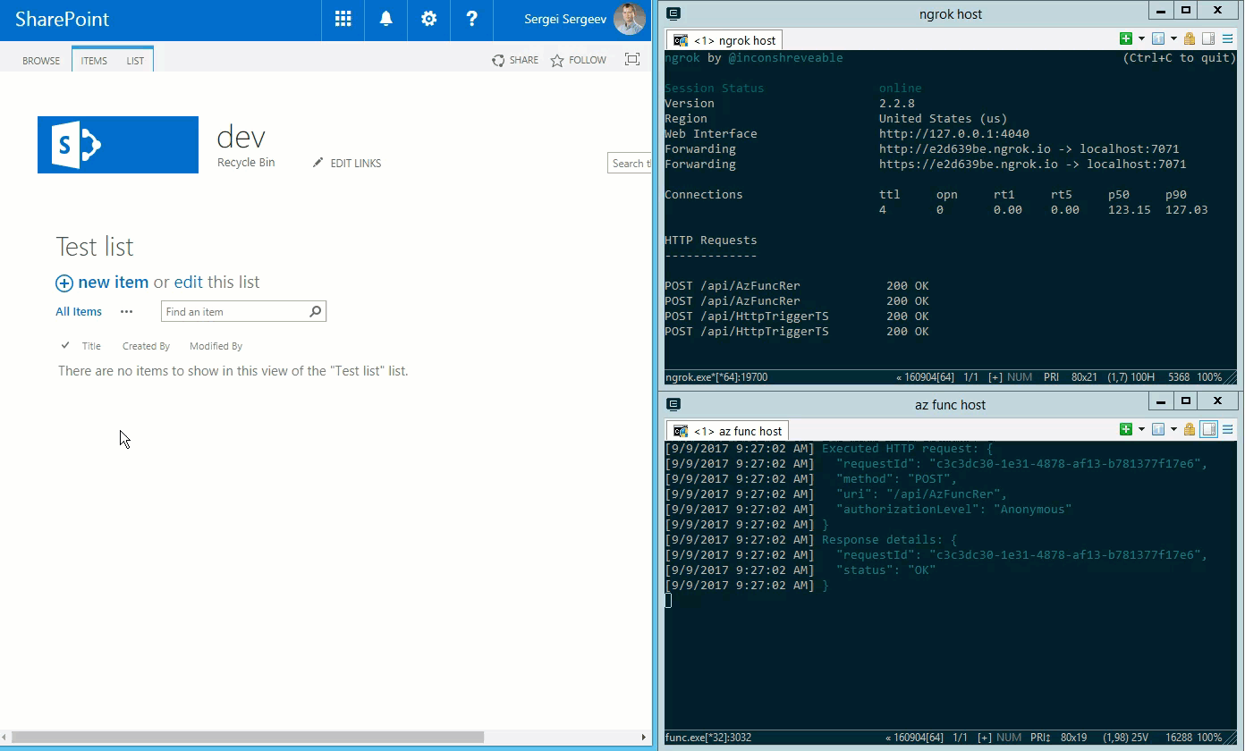Expand the new console dropdown arrow in ngrok host

pos(1141,38)
